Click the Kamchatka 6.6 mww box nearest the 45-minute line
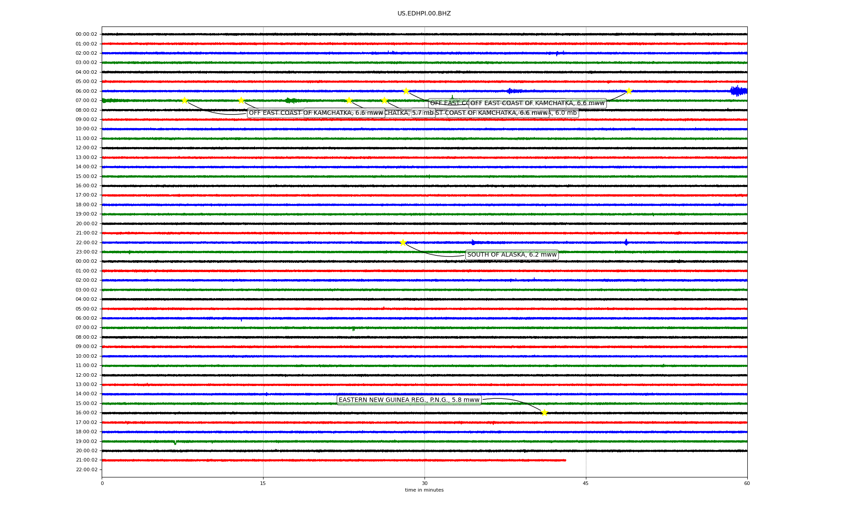This screenshot has height=530, width=849. pyautogui.click(x=537, y=103)
